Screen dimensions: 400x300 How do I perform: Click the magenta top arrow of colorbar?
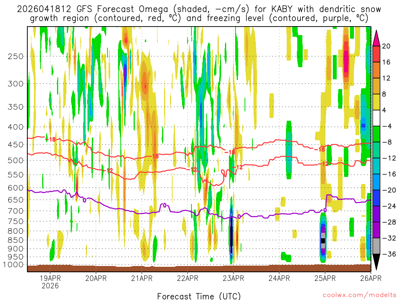376,38
